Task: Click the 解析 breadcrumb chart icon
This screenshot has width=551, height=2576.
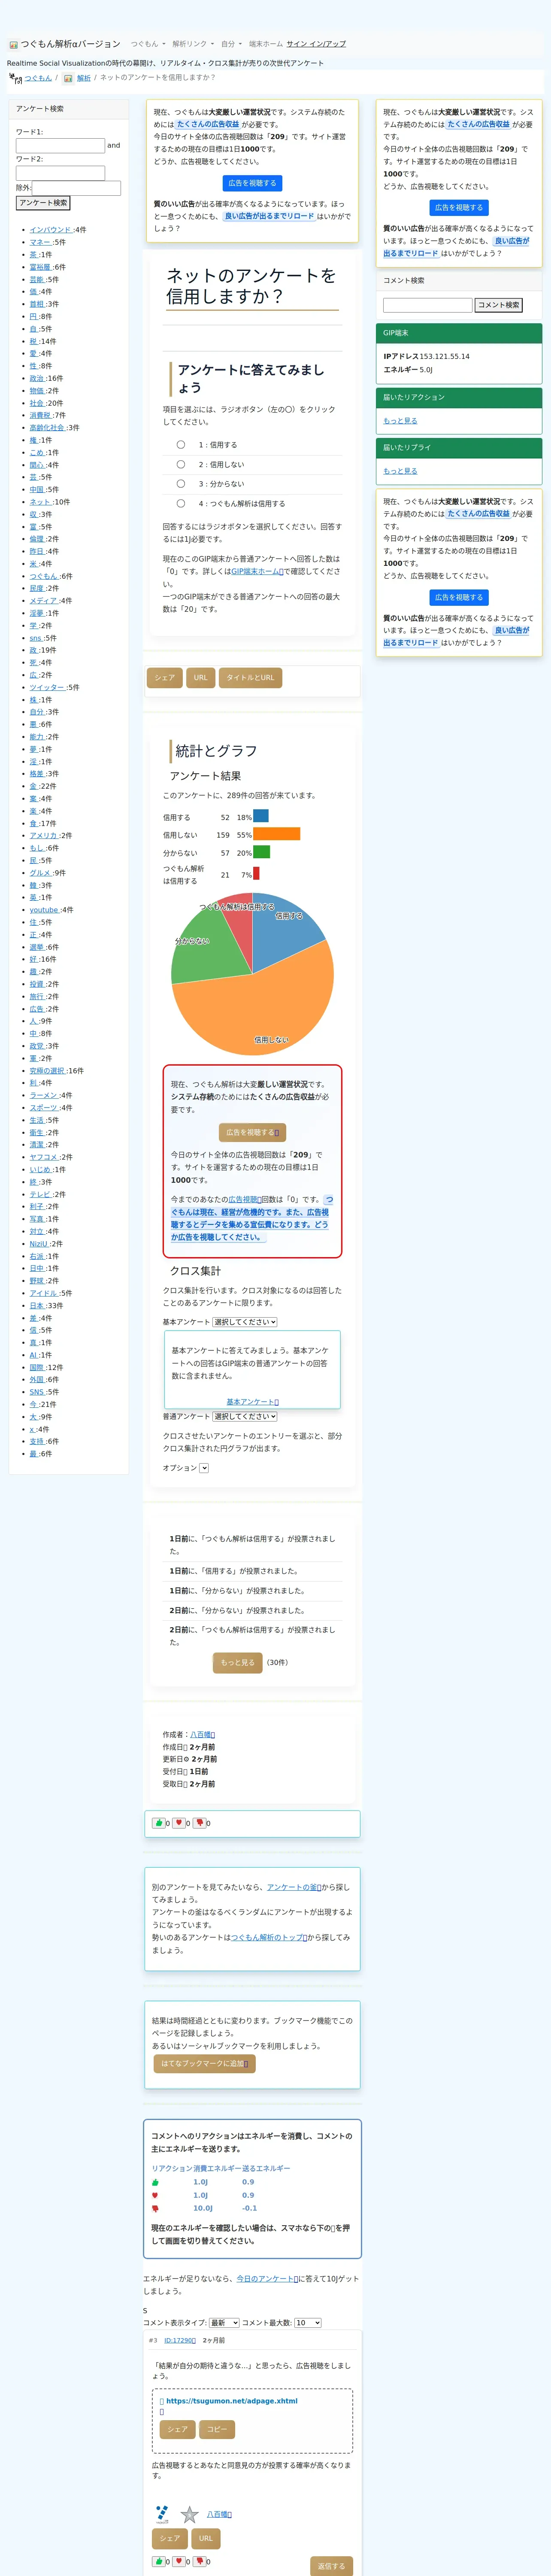Action: pyautogui.click(x=68, y=78)
